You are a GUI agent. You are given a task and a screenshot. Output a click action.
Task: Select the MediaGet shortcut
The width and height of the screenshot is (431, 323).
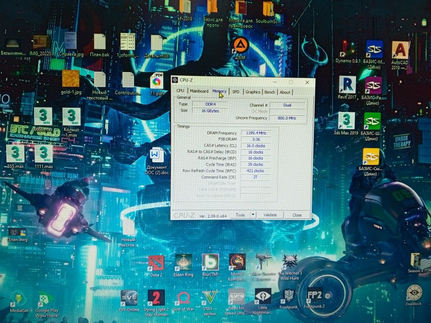tap(19, 302)
